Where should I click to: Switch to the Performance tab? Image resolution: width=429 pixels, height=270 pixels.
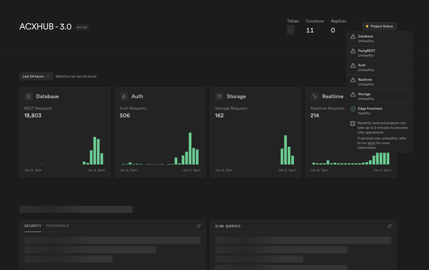[x=57, y=226]
